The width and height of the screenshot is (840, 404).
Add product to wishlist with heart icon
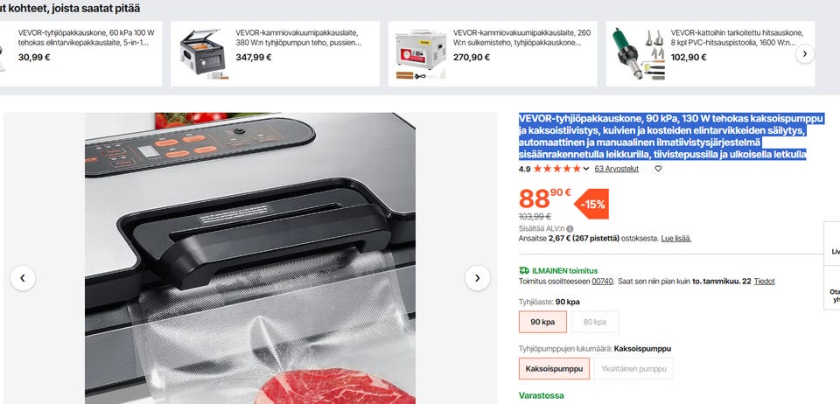658,169
